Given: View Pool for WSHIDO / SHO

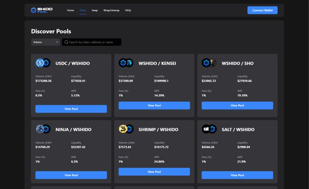Looking at the screenshot, I should tap(238, 105).
